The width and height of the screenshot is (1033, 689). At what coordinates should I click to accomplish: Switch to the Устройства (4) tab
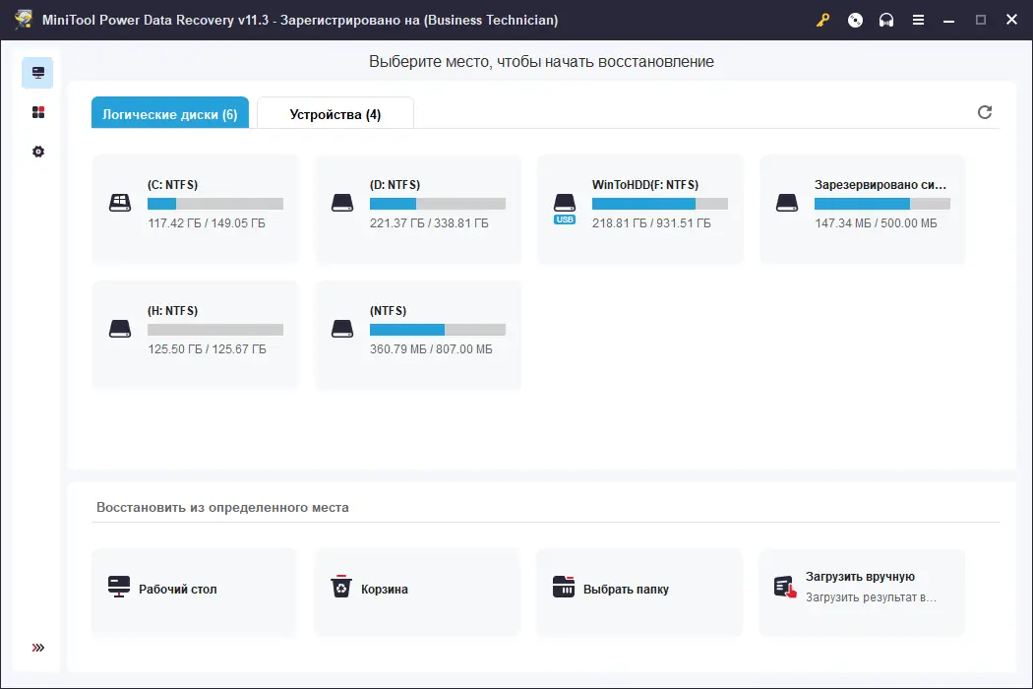click(334, 112)
